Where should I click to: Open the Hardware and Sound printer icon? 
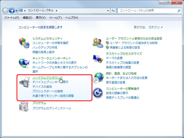pos(24,82)
